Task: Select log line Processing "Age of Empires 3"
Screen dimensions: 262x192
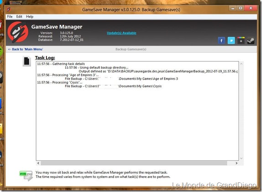Action: coord(68,75)
